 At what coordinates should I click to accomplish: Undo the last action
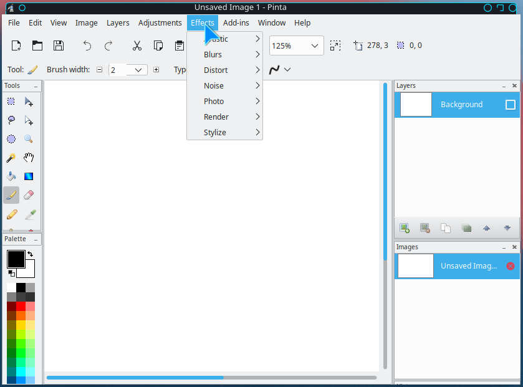pos(87,45)
